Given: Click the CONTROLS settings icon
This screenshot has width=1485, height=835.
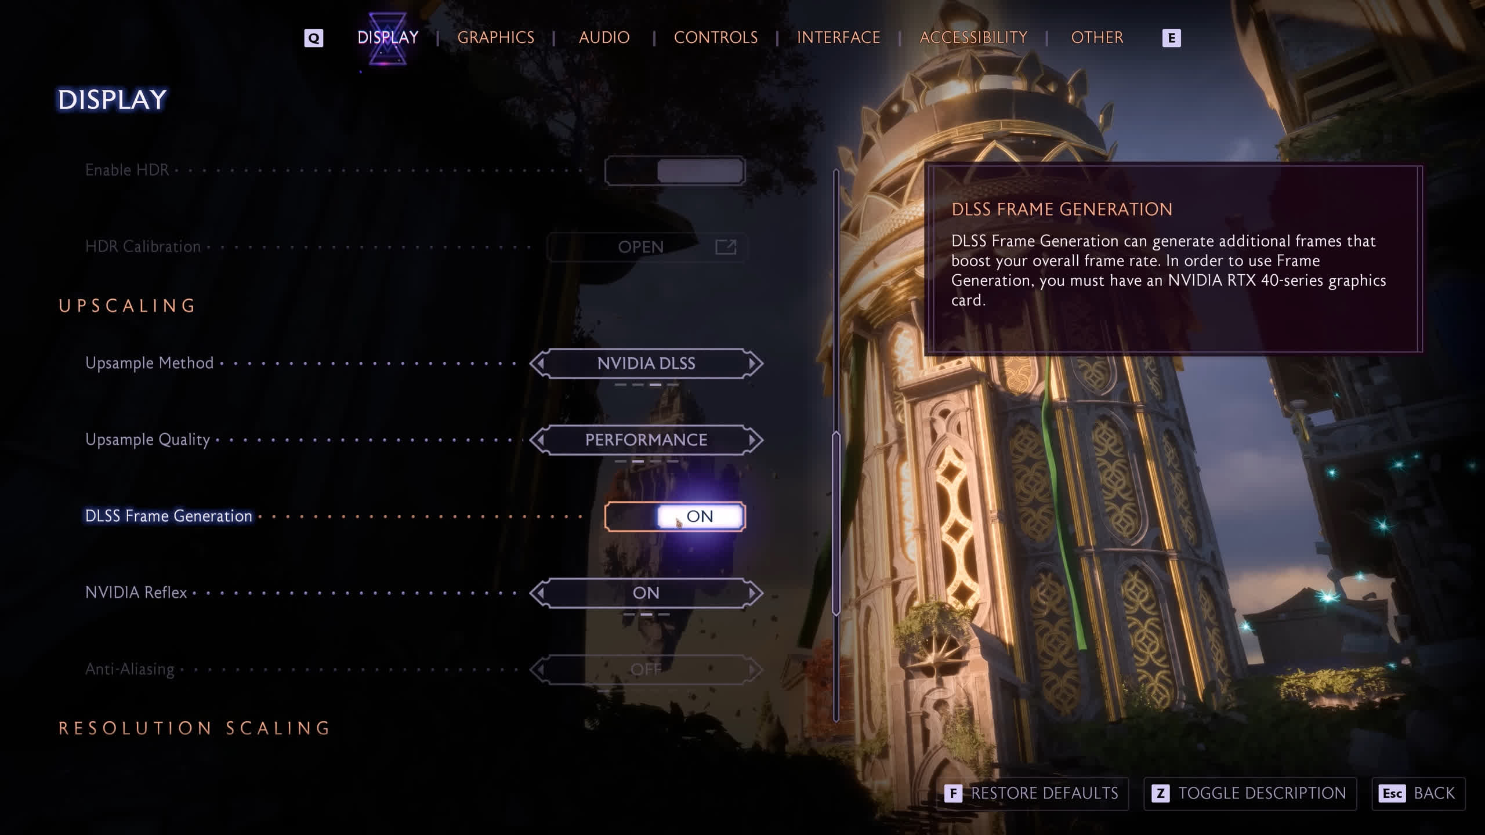Looking at the screenshot, I should point(715,38).
